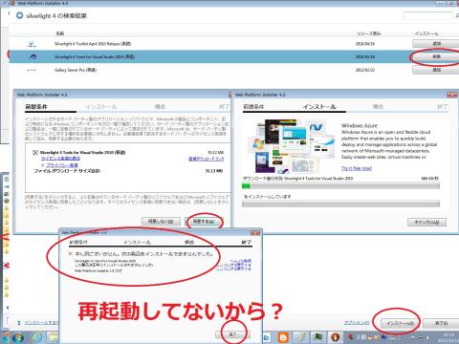
Task: Open the 直接ダウンロードリンク direct download link
Action: pyautogui.click(x=206, y=159)
